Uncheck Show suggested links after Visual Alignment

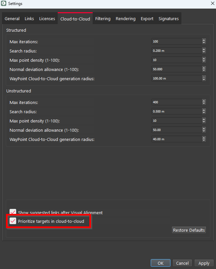(x=13, y=213)
